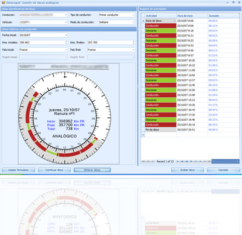
Task: Click the horizontal scrollbar of activities table
Action: 226,161
